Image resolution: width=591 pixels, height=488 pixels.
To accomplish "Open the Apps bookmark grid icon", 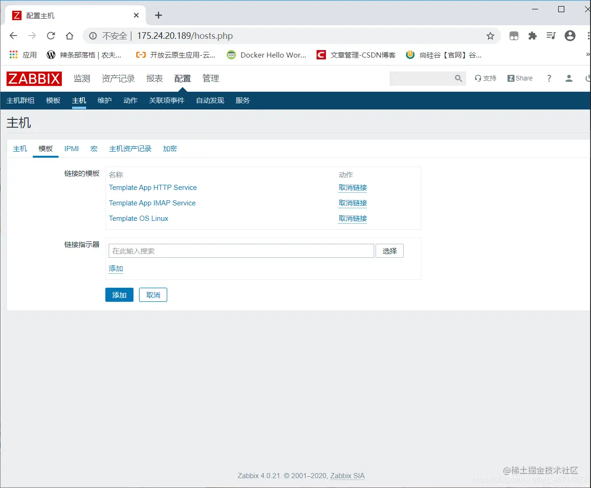I will pyautogui.click(x=14, y=55).
